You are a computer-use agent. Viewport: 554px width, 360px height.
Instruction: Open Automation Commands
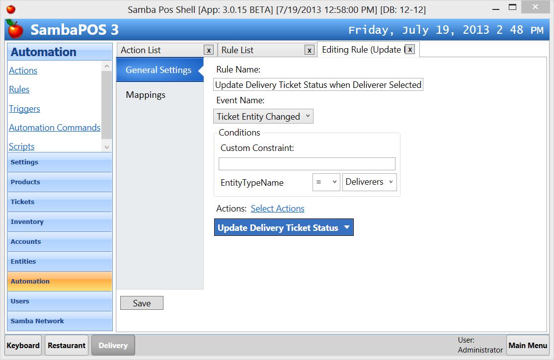tap(55, 128)
